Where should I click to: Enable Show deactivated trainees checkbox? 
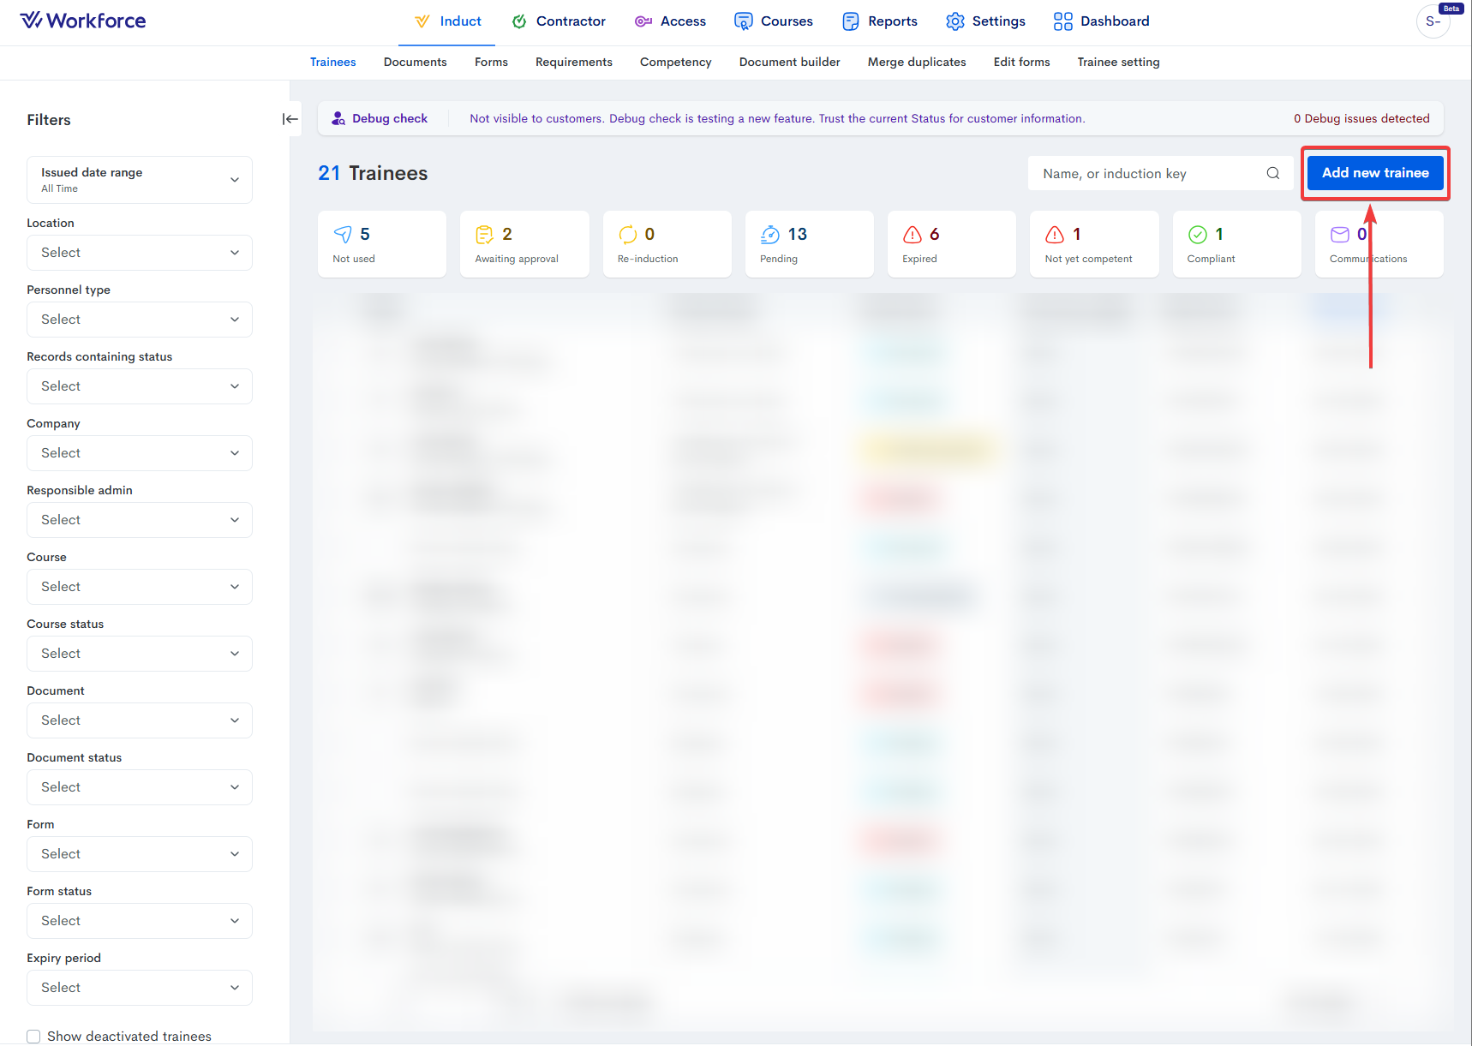[x=33, y=1036]
